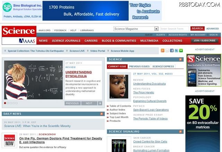222x152 pixels.
Task: Open the Science Magazine search scope dropdown
Action: (136, 29)
